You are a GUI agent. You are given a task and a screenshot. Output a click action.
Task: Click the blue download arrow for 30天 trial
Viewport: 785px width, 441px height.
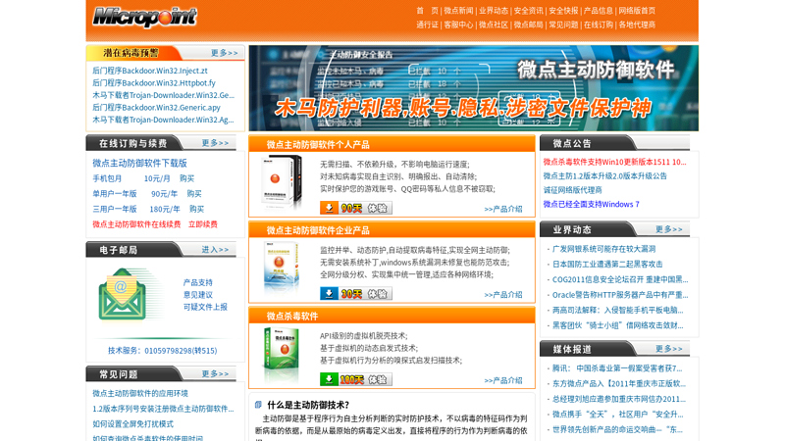pos(329,293)
